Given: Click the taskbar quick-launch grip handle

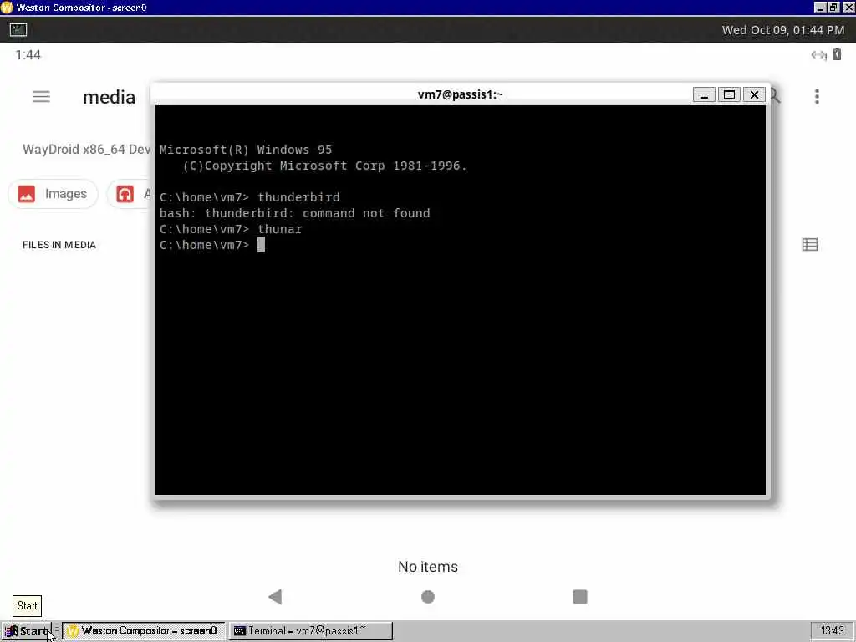Looking at the screenshot, I should coord(56,631).
